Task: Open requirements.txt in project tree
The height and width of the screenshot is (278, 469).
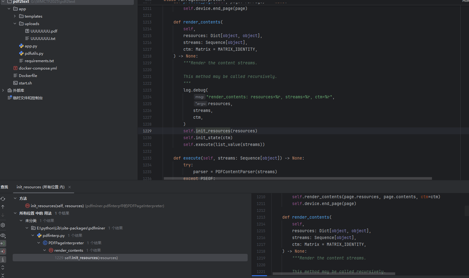Action: tap(39, 61)
